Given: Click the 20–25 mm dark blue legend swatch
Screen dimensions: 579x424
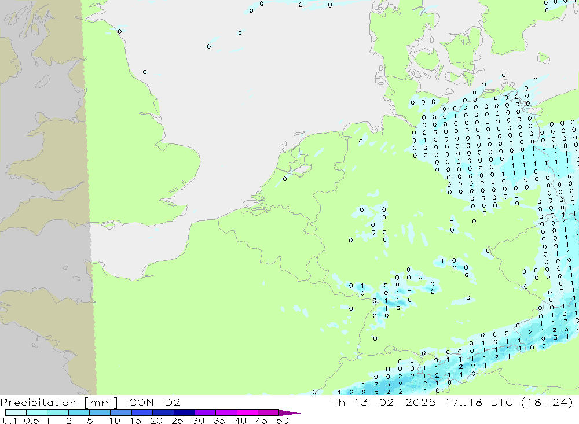Looking at the screenshot, I should click(163, 412).
